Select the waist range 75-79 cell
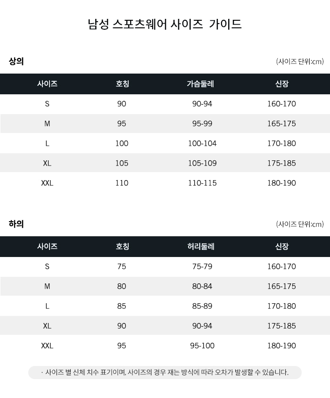This screenshot has height=398, width=330. (x=202, y=266)
